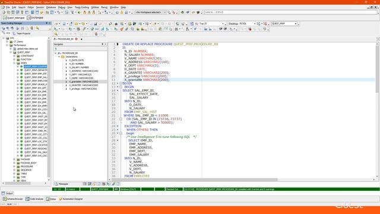Select the Team Projects tab

(21, 33)
